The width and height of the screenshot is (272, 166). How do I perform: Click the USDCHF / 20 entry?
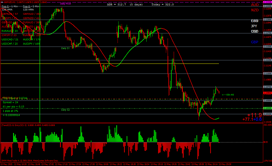pyautogui.click(x=10, y=44)
